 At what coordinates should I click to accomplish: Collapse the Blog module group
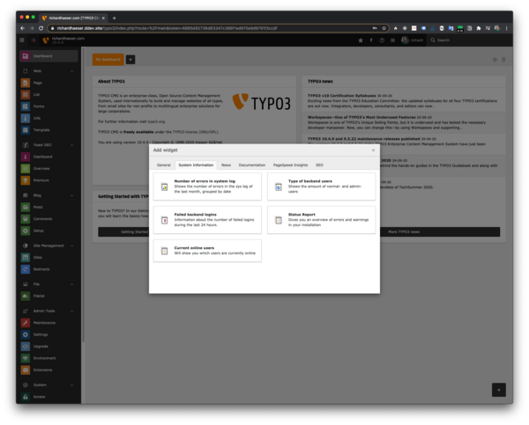tap(72, 195)
